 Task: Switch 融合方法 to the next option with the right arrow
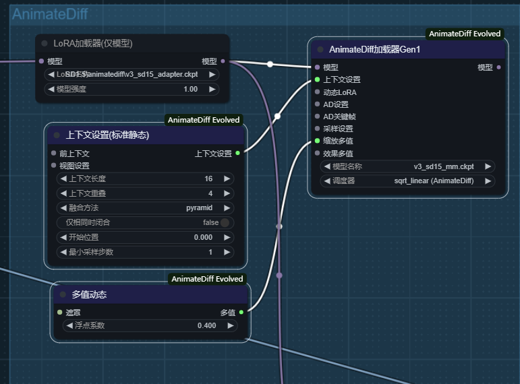pos(227,208)
